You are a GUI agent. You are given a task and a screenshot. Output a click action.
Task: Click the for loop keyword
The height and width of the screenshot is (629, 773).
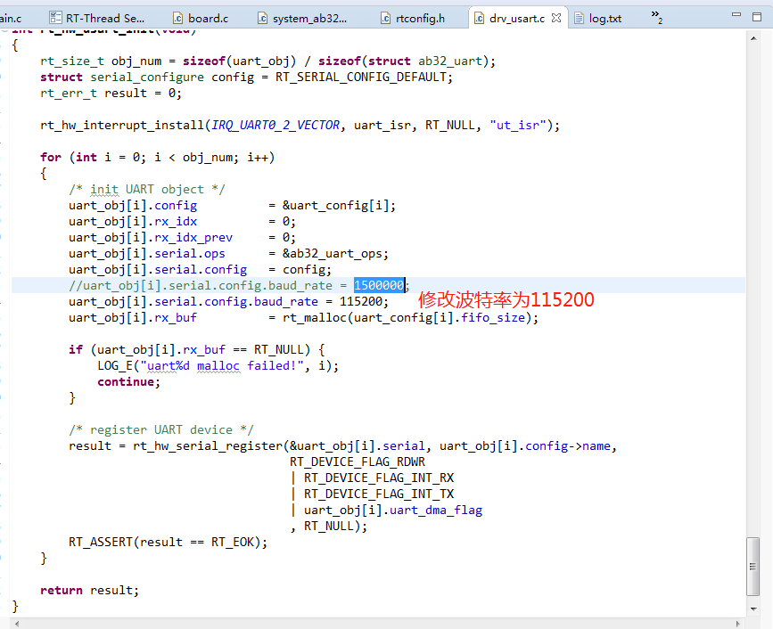tap(51, 157)
